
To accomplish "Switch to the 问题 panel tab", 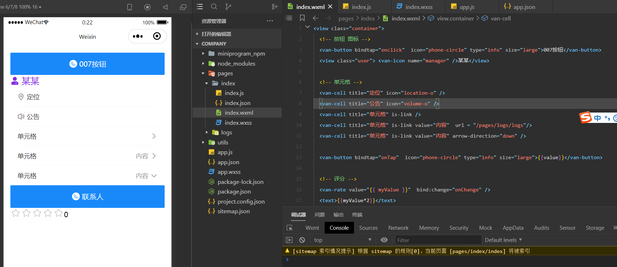I will [320, 215].
